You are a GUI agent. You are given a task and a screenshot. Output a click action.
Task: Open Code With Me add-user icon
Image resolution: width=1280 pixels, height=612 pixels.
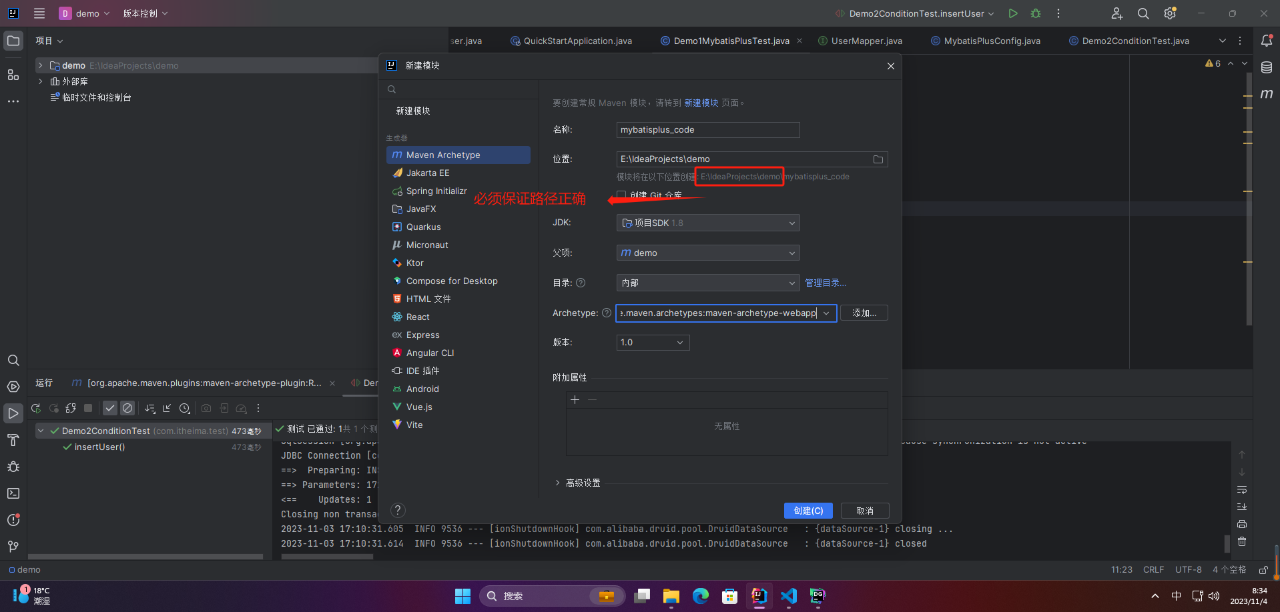coord(1116,13)
